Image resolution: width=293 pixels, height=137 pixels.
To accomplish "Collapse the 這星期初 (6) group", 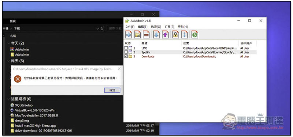I will pyautogui.click(x=8, y=99).
